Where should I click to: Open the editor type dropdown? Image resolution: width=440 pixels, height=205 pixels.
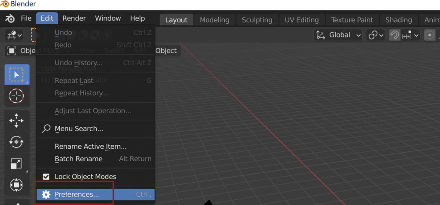point(14,35)
